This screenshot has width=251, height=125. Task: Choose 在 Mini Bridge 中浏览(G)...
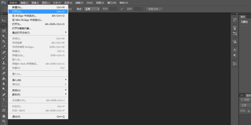coord(38,20)
